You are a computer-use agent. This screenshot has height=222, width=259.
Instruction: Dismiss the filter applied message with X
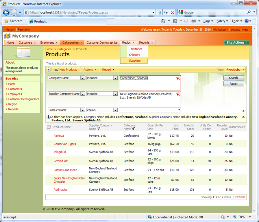click(x=243, y=117)
